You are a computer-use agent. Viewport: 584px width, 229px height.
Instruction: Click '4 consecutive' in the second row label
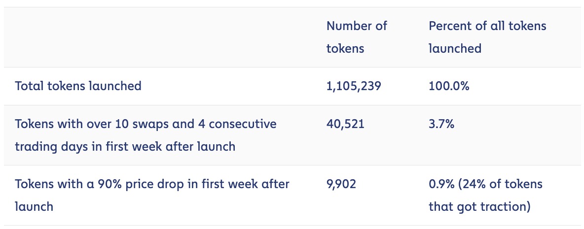(236, 124)
